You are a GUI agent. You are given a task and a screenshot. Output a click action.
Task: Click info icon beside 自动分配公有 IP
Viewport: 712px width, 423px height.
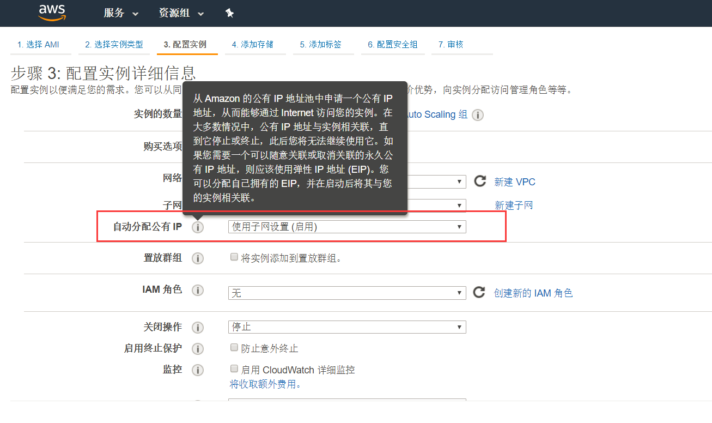[198, 227]
